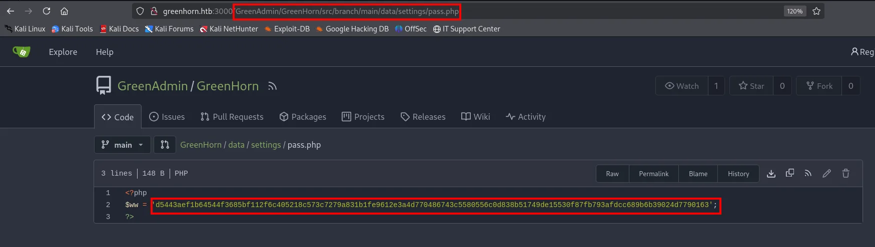Go forward with the browser forward arrow
The height and width of the screenshot is (247, 875).
pos(29,11)
